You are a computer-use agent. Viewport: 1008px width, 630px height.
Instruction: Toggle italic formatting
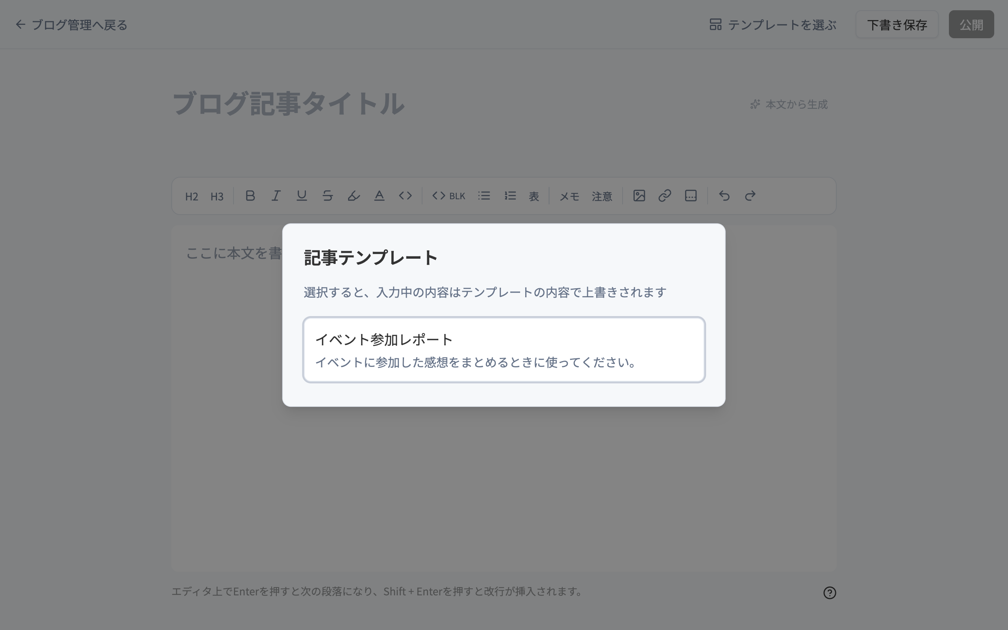[276, 196]
